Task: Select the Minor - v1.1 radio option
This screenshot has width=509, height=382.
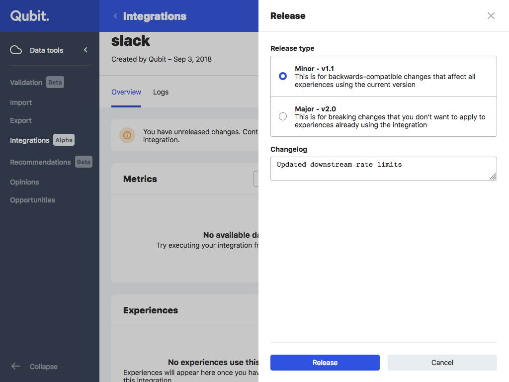Action: 283,76
